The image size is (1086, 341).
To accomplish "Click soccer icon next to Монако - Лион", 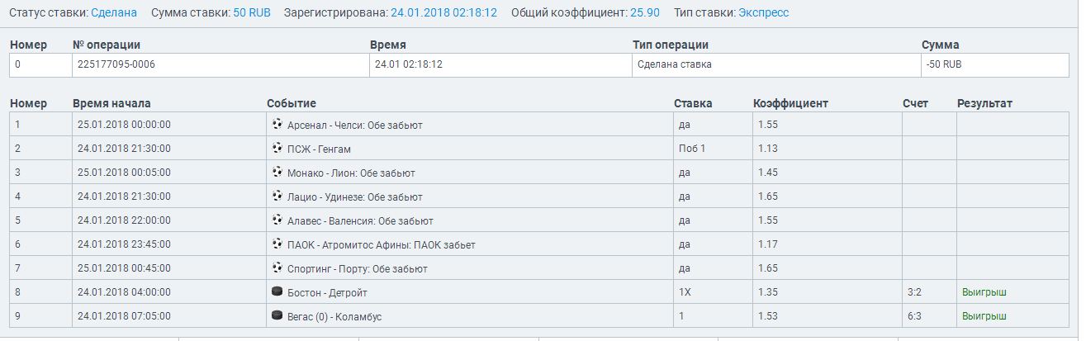I will [277, 172].
